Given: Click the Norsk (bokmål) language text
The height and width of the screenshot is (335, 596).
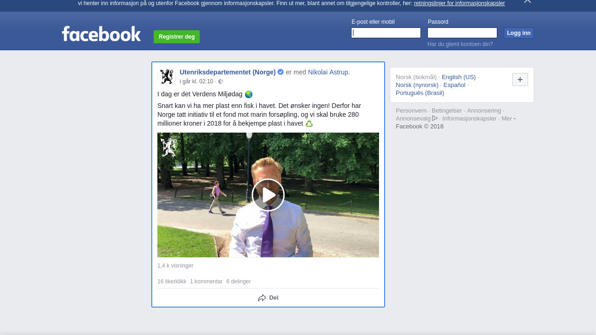Looking at the screenshot, I should click(x=416, y=77).
